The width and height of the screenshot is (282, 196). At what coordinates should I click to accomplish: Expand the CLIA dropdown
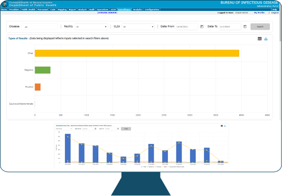pos(138,27)
